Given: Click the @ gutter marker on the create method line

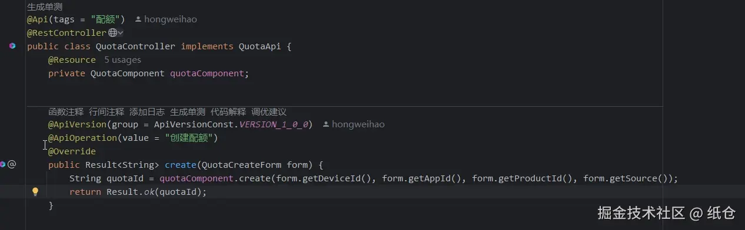Looking at the screenshot, I should [12, 164].
